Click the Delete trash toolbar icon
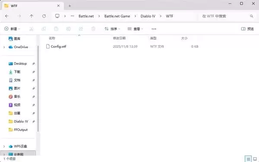259x162 pixels. 93,29
